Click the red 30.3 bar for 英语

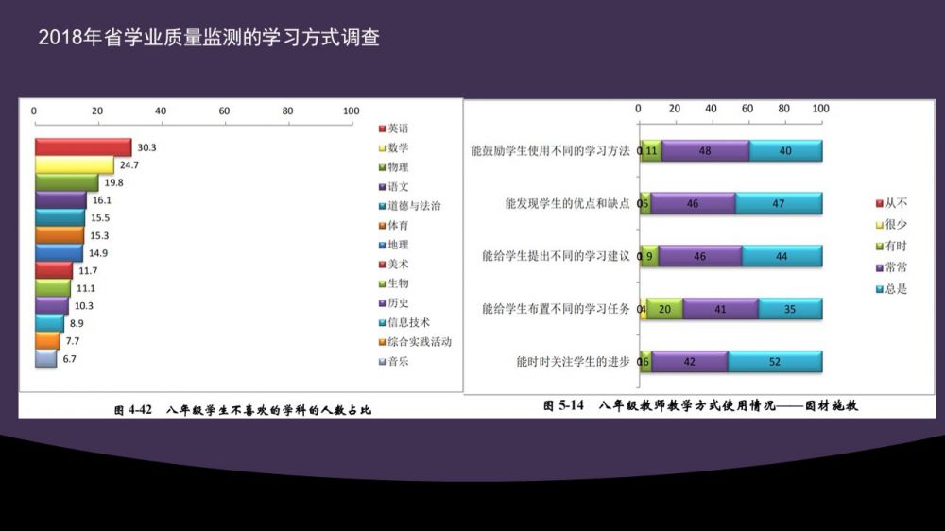point(82,147)
